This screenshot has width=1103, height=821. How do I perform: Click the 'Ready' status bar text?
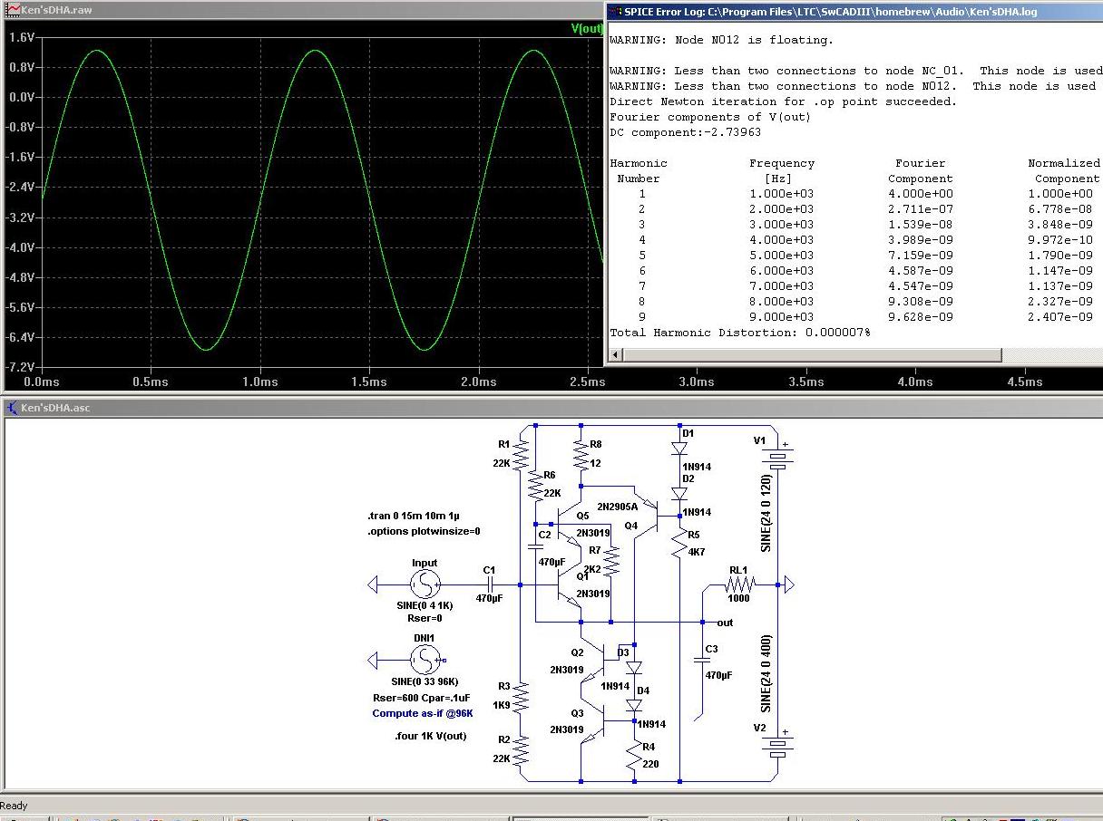point(15,805)
